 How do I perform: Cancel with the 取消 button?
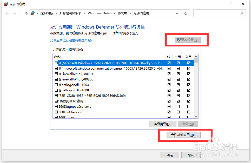coord(191,155)
